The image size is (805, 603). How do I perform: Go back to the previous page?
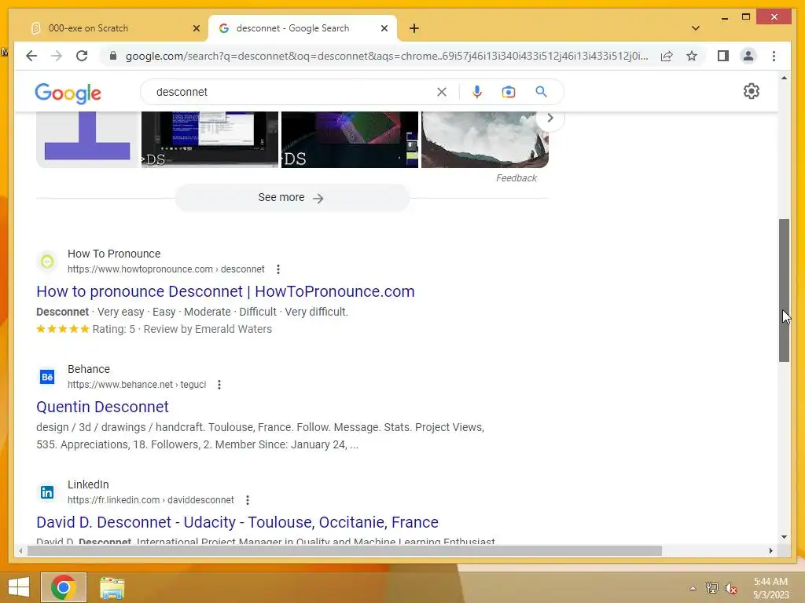pos(31,56)
